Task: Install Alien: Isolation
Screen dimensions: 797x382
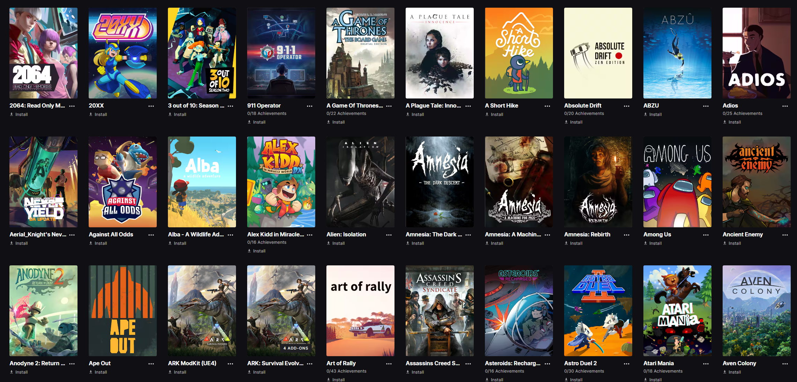Action: [336, 243]
